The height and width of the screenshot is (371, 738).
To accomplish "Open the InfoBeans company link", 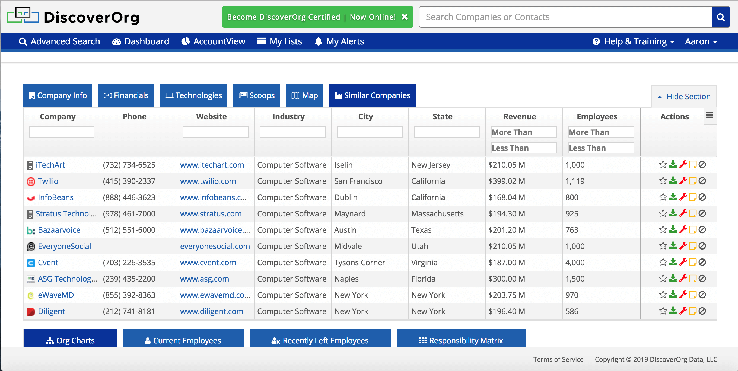I will coord(56,197).
